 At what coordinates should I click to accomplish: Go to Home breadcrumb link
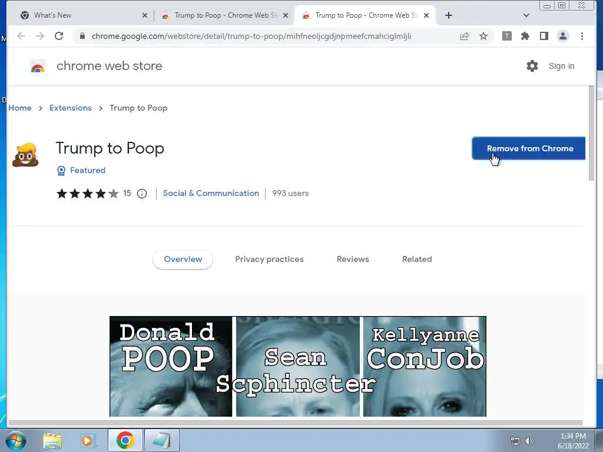(x=20, y=108)
